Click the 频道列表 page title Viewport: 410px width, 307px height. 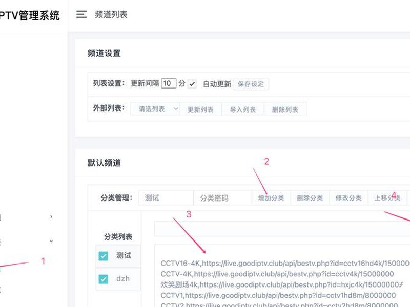click(111, 14)
